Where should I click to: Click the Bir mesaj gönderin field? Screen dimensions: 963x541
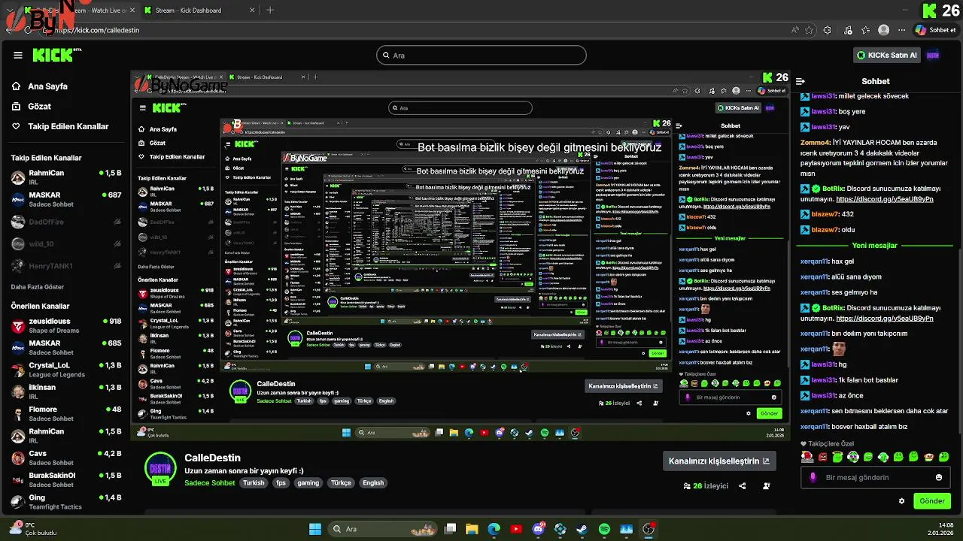[x=875, y=477]
